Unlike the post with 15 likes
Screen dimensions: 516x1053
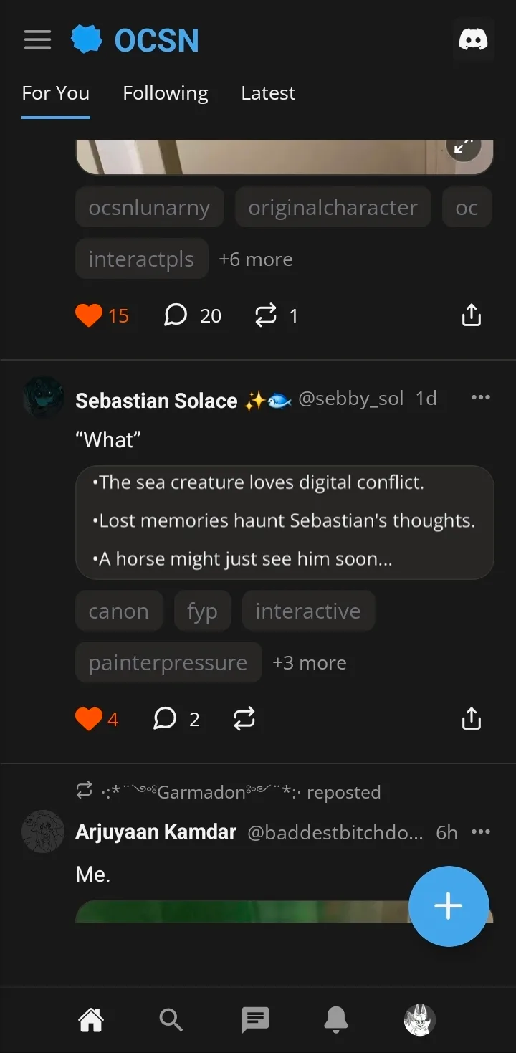point(89,315)
